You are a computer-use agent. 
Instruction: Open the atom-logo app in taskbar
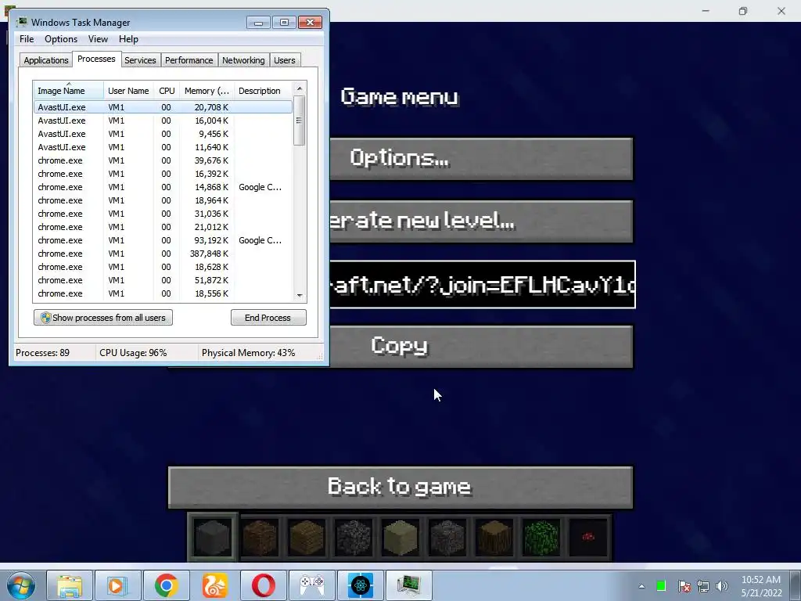coord(361,585)
